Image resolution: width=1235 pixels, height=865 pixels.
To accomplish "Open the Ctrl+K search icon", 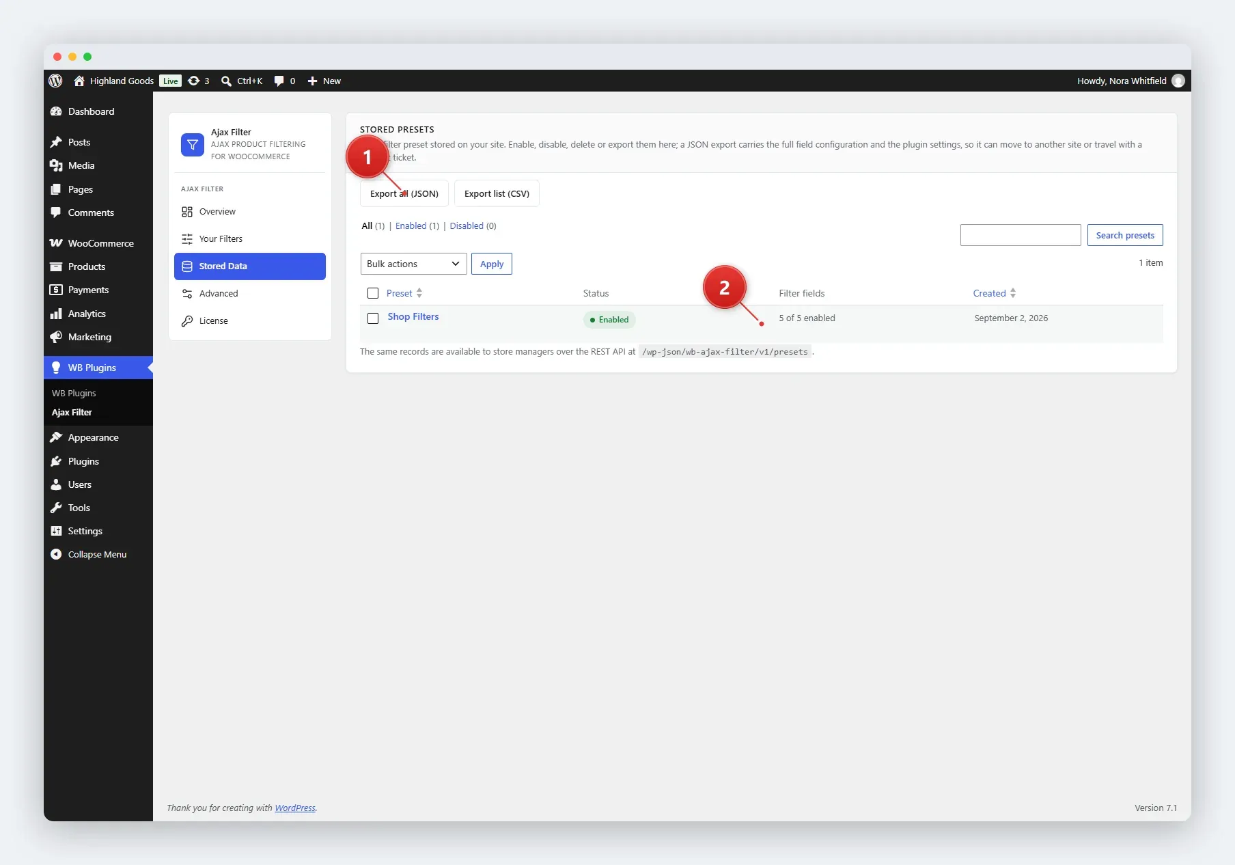I will click(x=226, y=81).
